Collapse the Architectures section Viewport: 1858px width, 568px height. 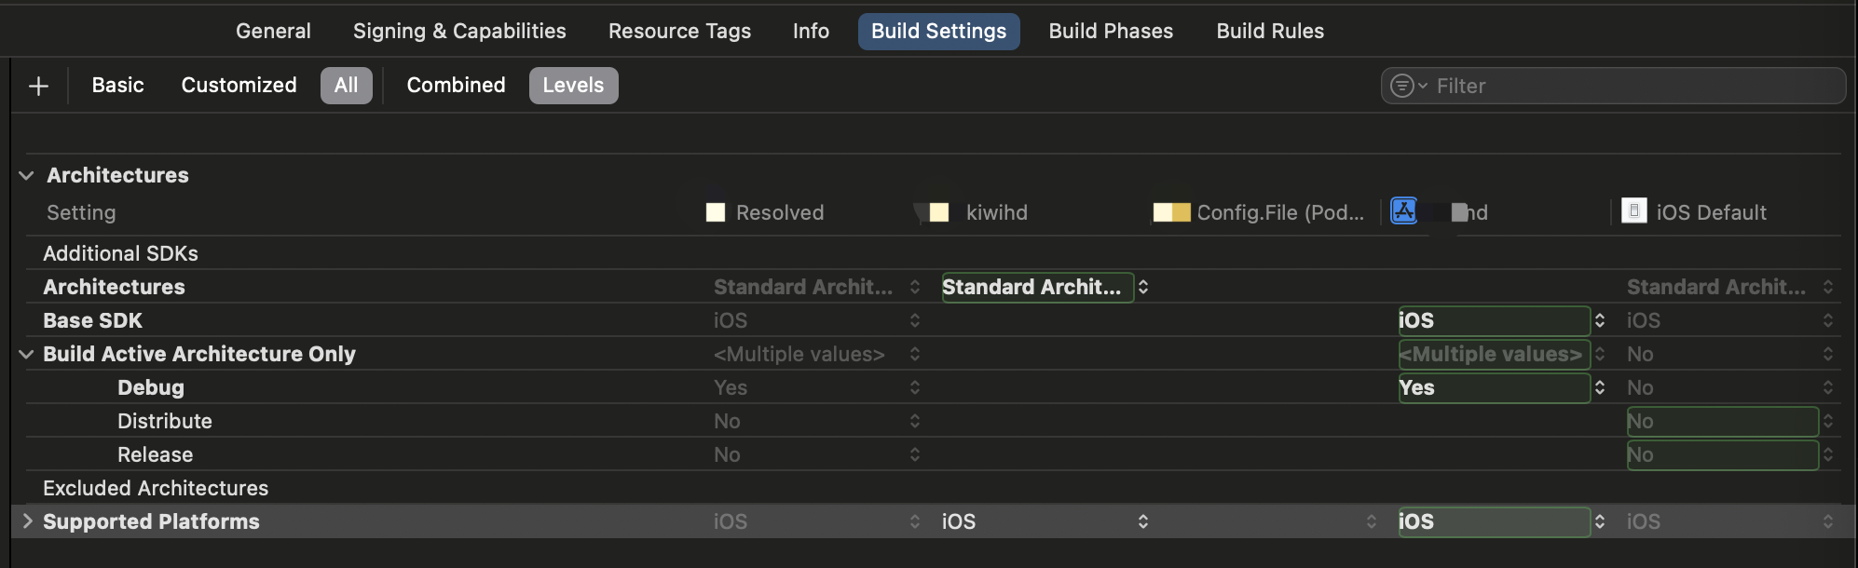coord(26,175)
